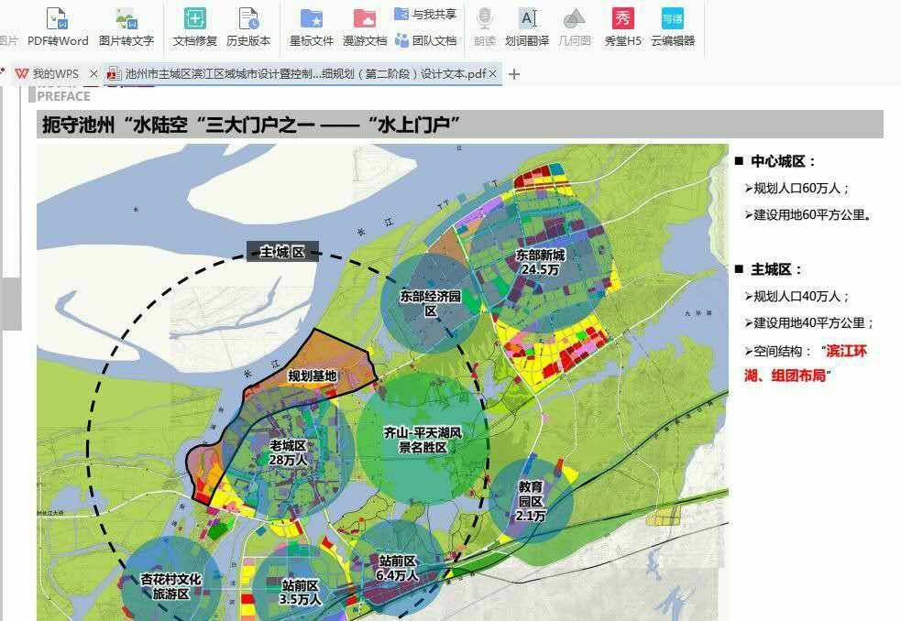The image size is (901, 621).
Task: Click the left vertical scrollbar thumb
Action: pos(10,303)
